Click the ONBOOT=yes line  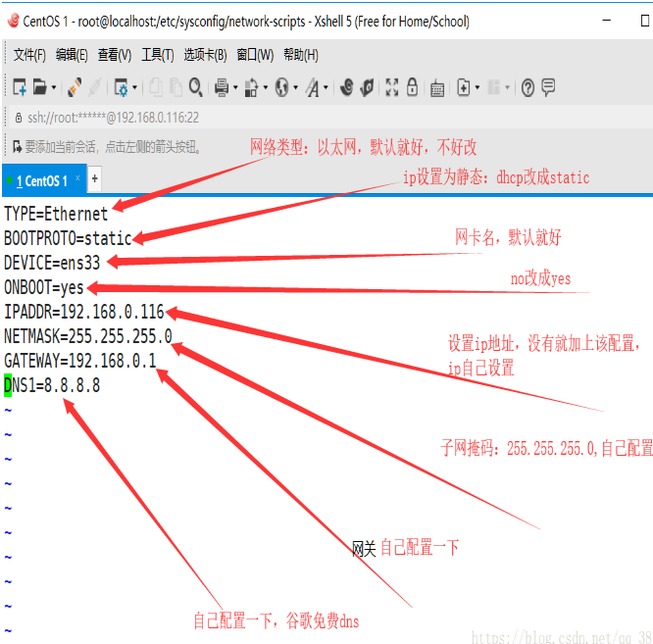(44, 287)
